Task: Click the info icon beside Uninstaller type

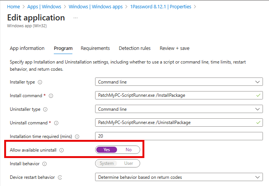Action: [x=45, y=109]
